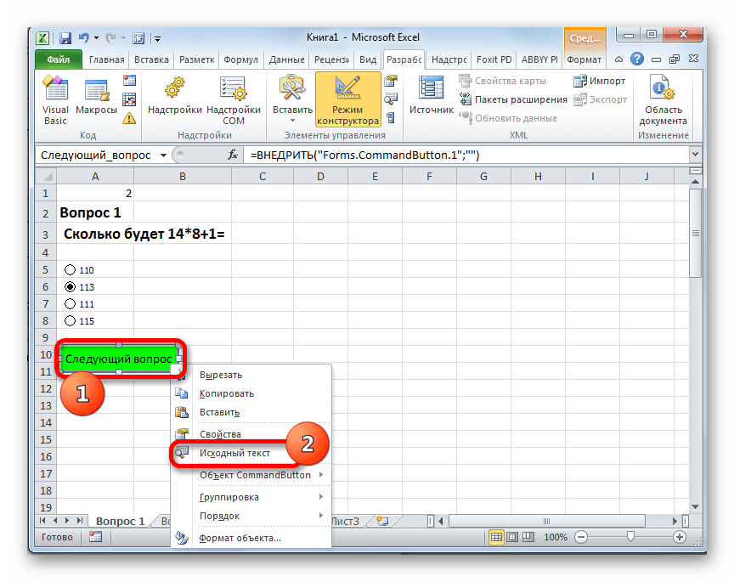Click in the formula bar input

tap(466, 155)
